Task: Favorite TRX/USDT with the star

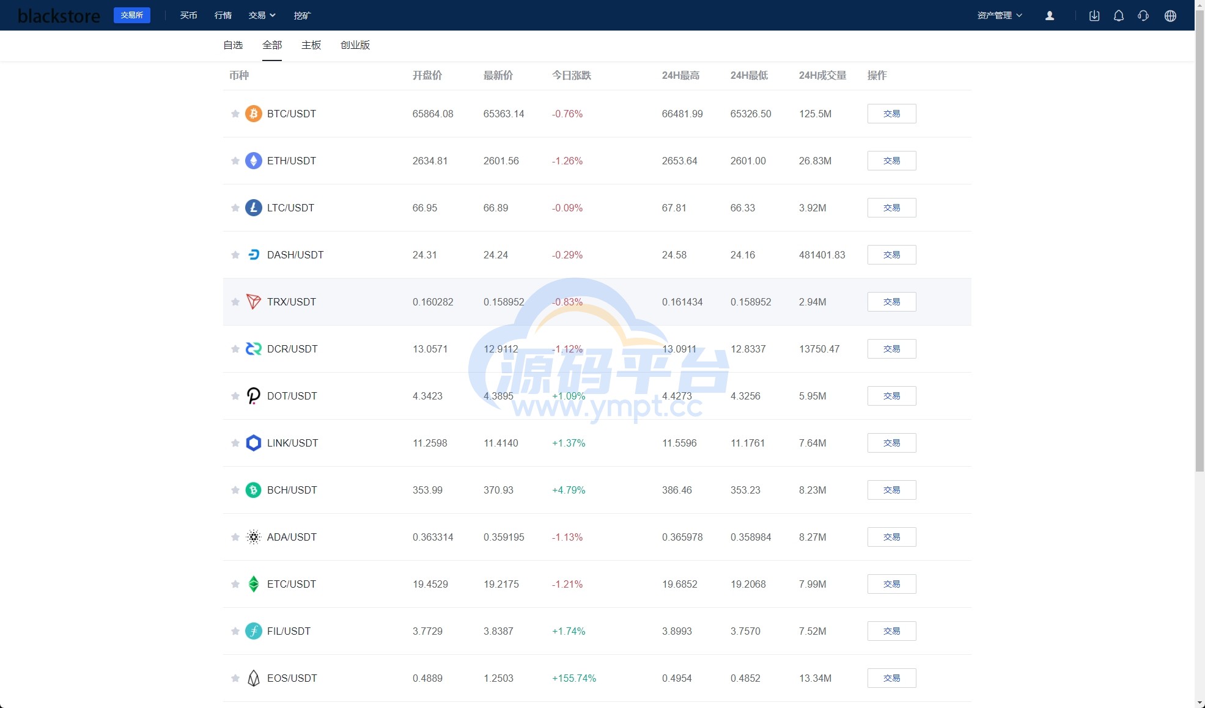Action: click(235, 302)
